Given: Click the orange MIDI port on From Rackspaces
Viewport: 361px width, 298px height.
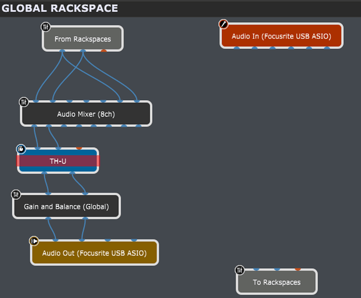Looking at the screenshot, I should pos(104,51).
